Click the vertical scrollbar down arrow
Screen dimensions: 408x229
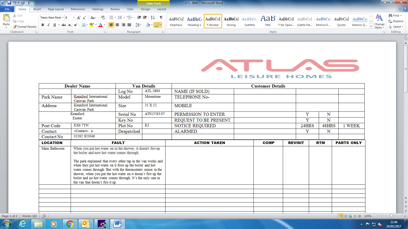pos(406,198)
